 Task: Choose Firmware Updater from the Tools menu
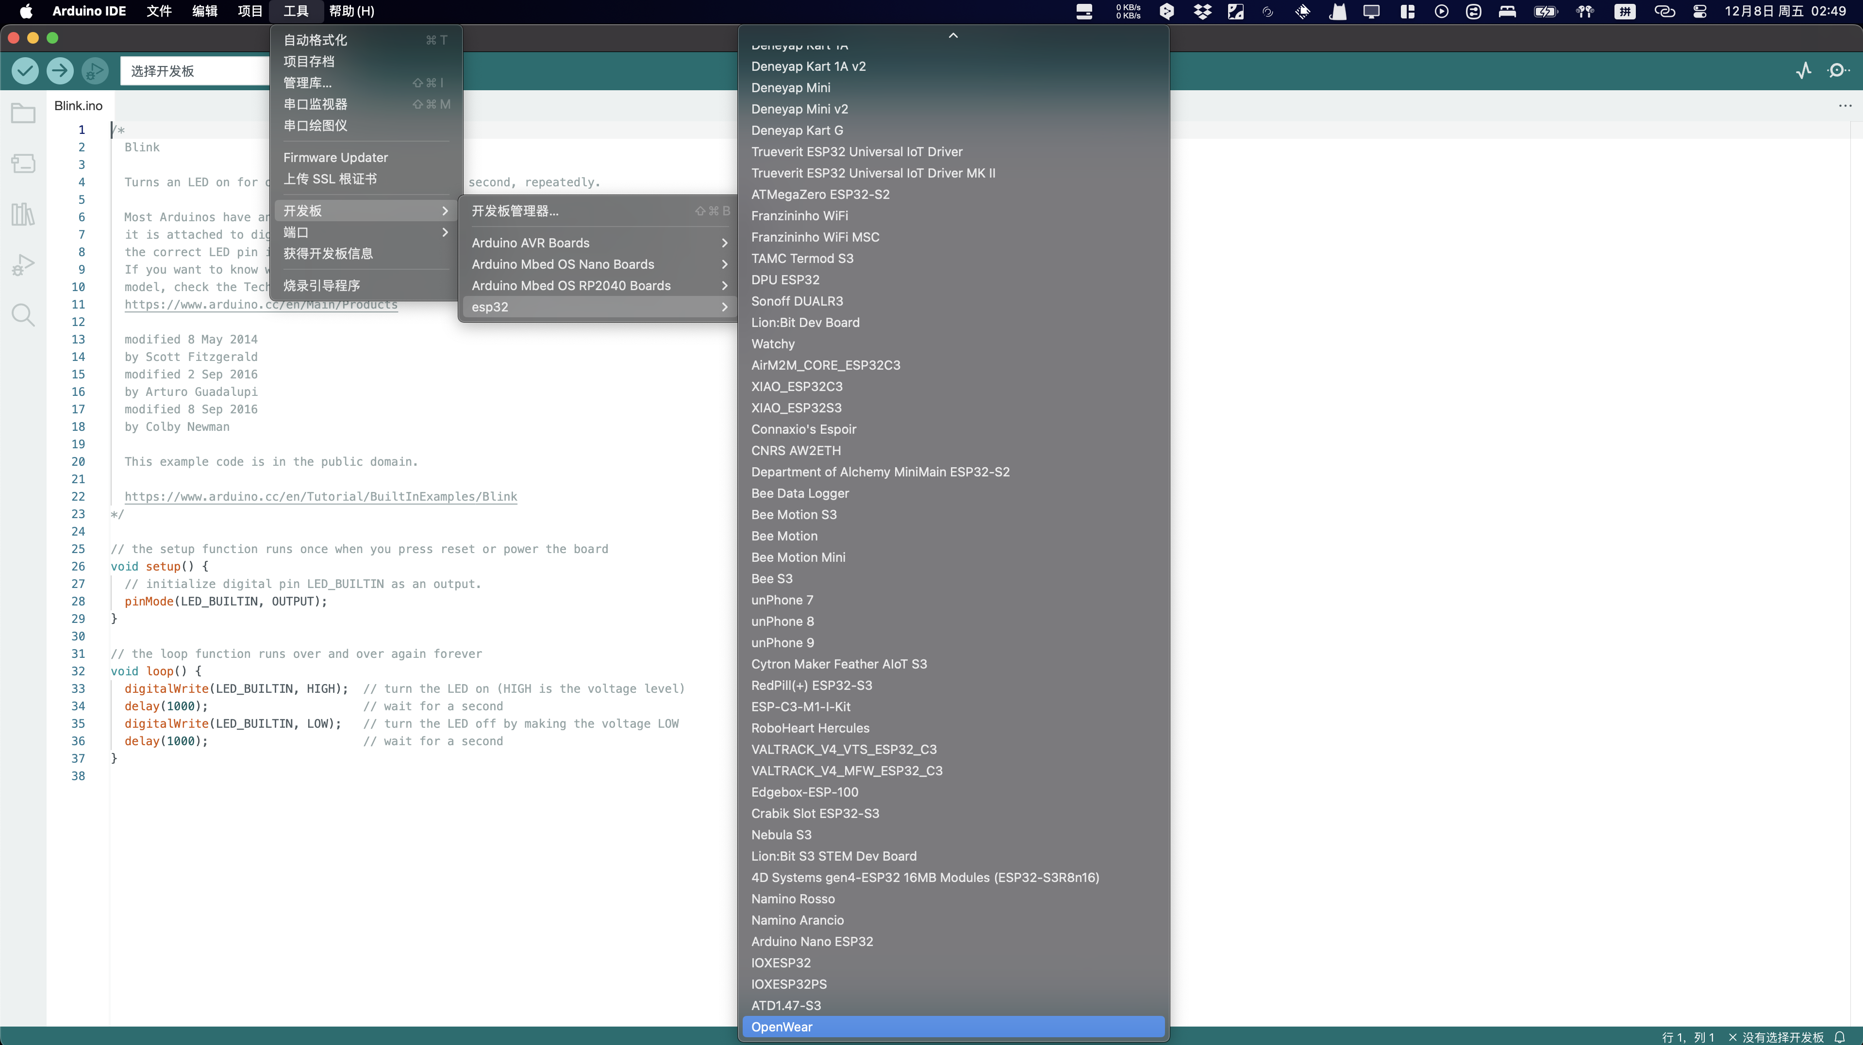coord(335,158)
